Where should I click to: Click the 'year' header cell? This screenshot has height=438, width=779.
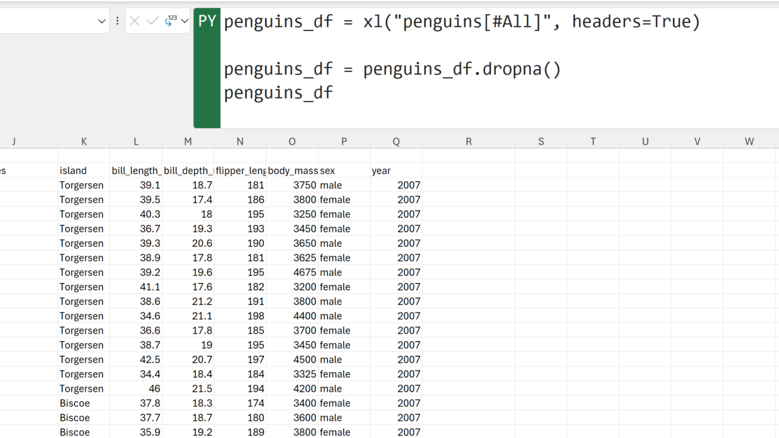(x=396, y=171)
